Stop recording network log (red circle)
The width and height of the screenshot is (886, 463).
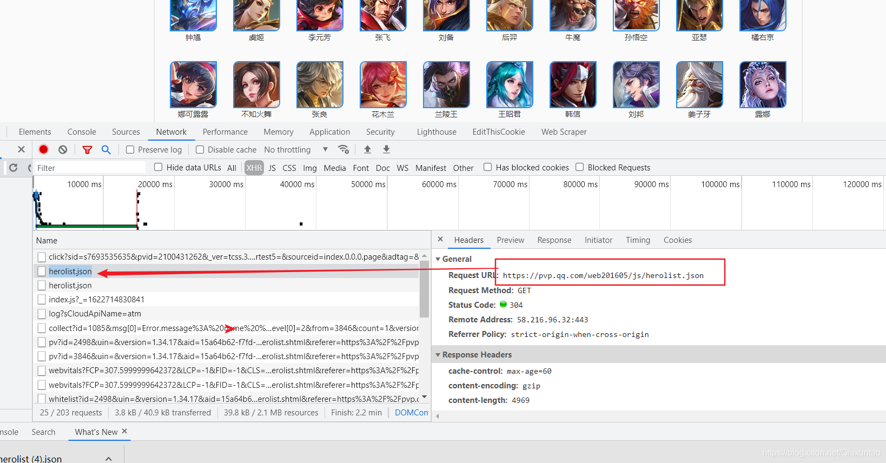(x=44, y=149)
